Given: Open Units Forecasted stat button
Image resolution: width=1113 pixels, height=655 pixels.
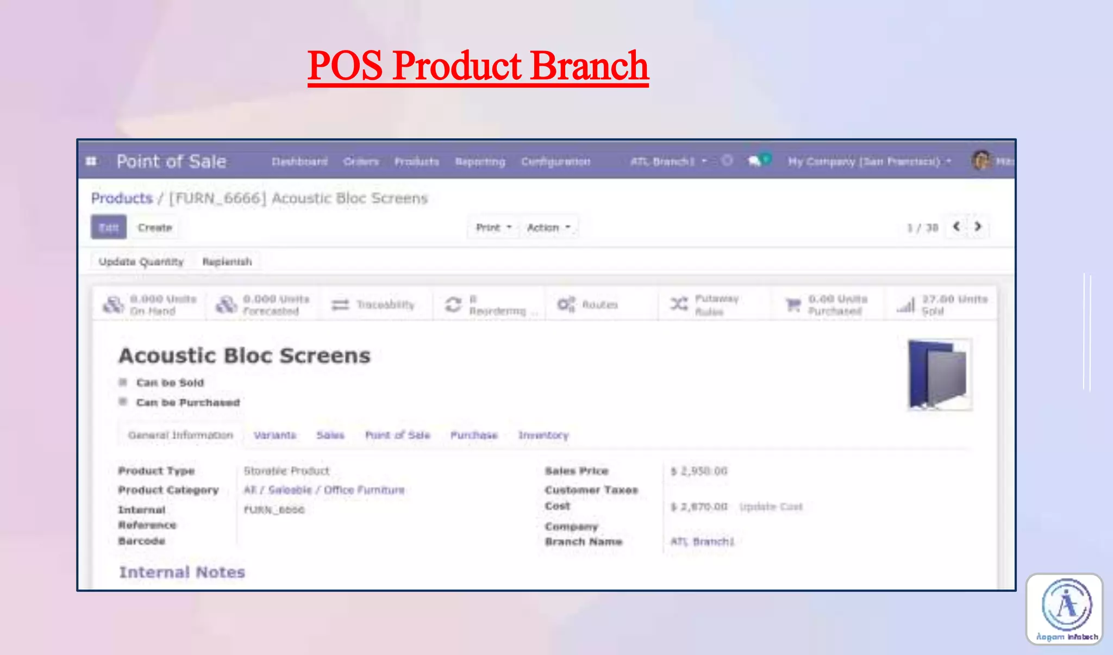Looking at the screenshot, I should pyautogui.click(x=263, y=305).
